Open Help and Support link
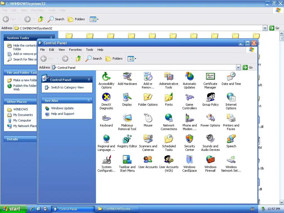 62,114
